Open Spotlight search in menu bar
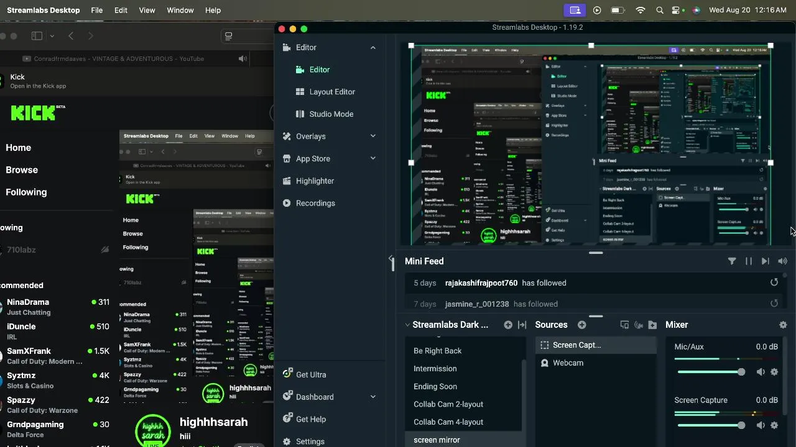 pyautogui.click(x=660, y=10)
